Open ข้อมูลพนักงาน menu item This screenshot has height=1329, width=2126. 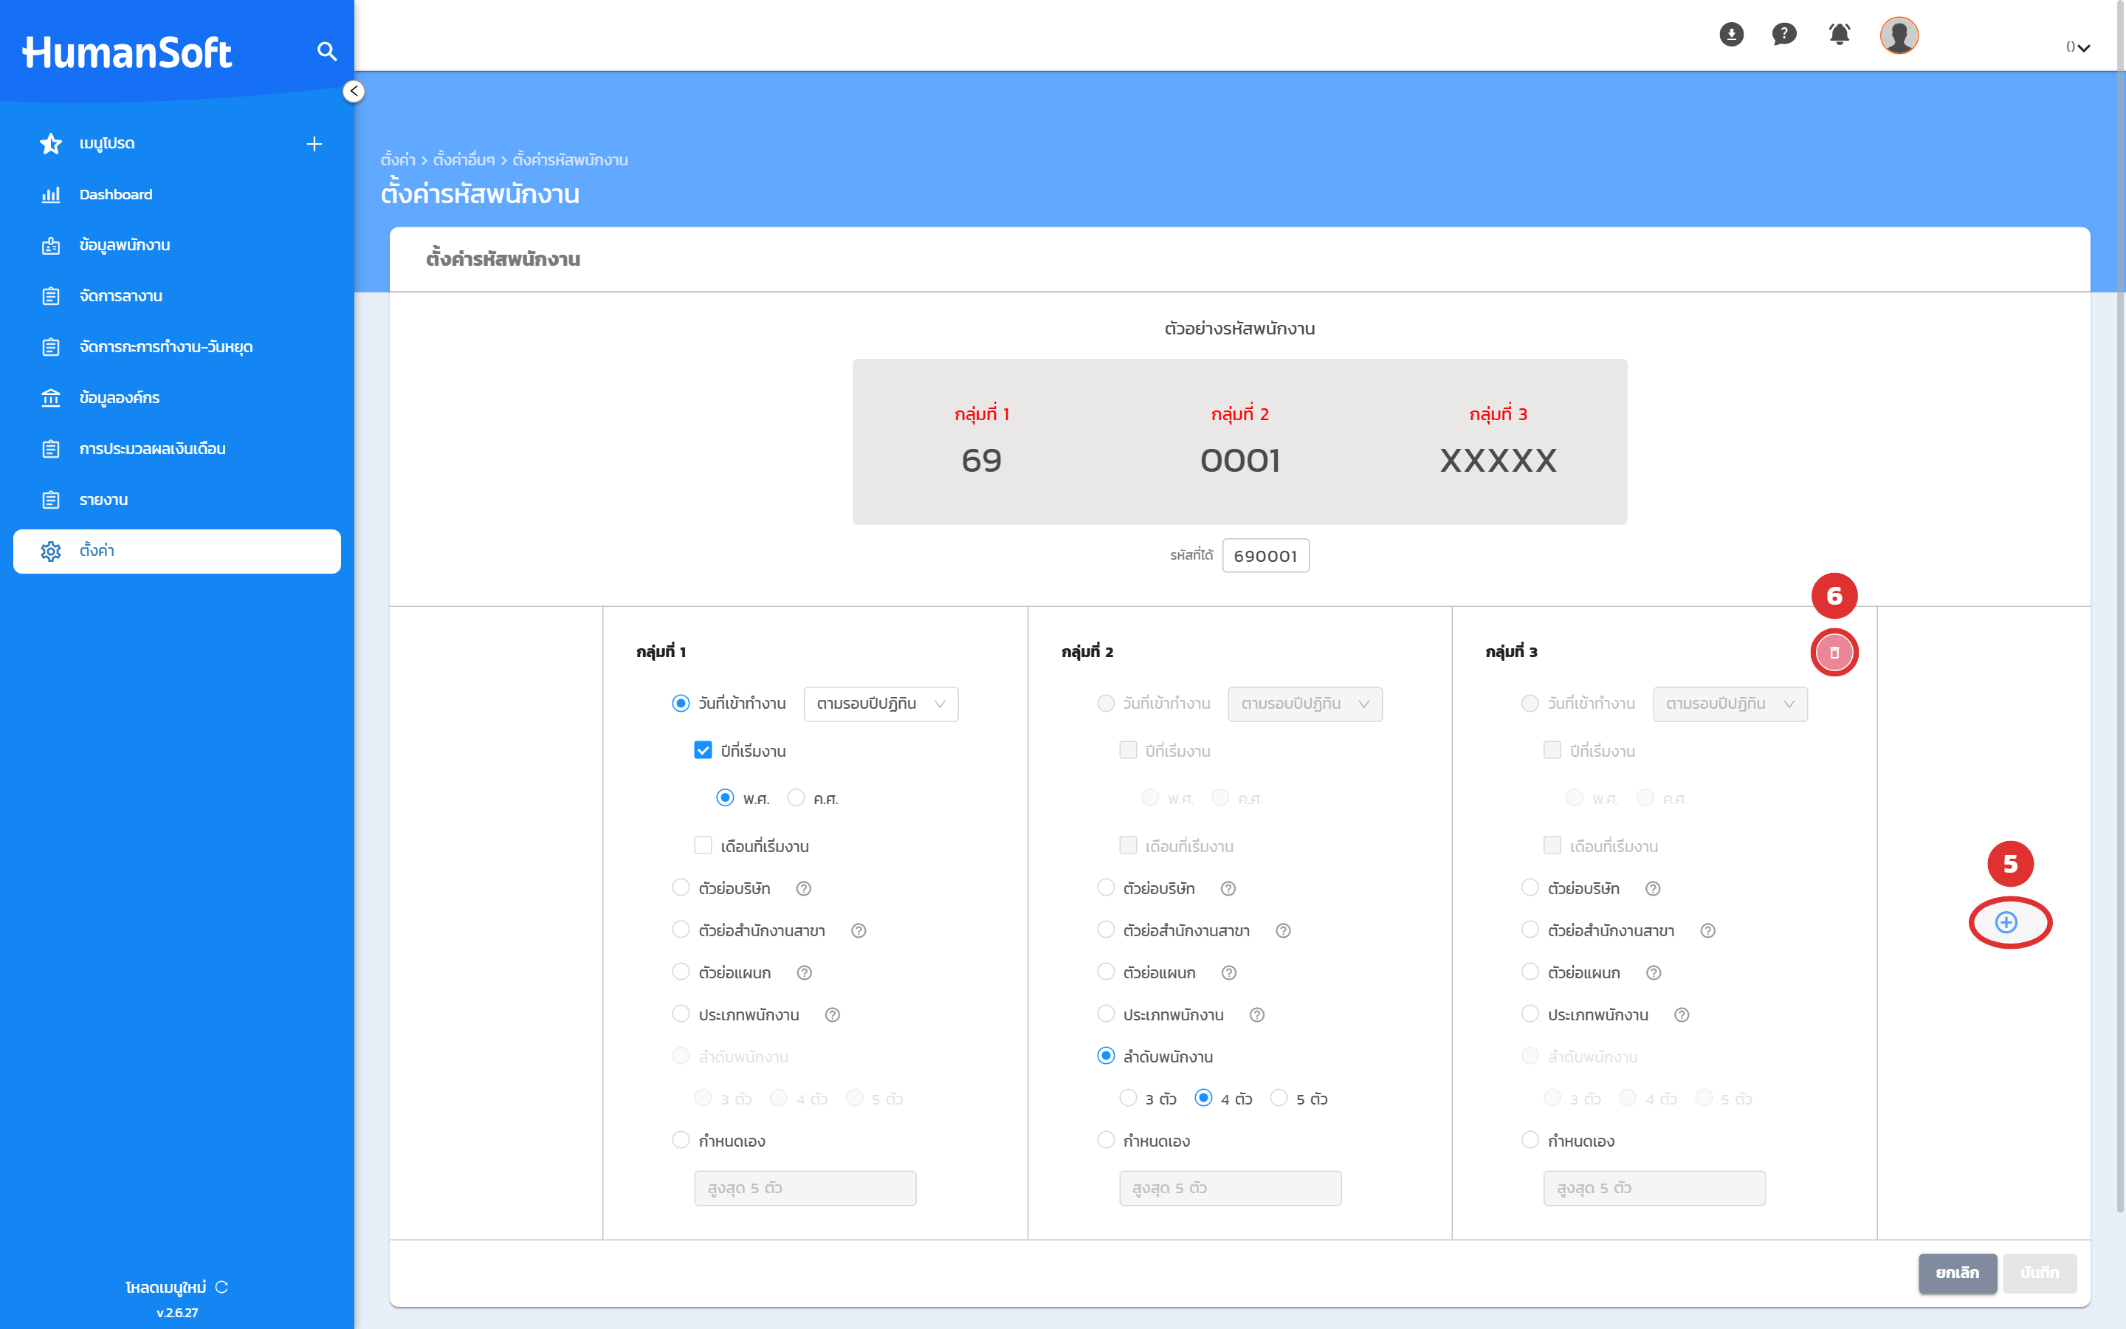pyautogui.click(x=176, y=245)
